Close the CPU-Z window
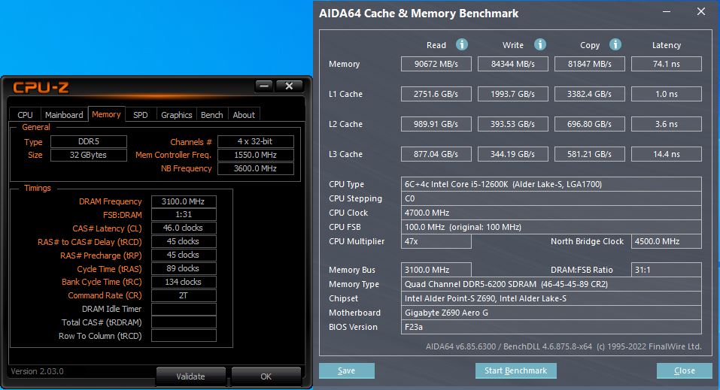This screenshot has height=390, width=720. 289,86
